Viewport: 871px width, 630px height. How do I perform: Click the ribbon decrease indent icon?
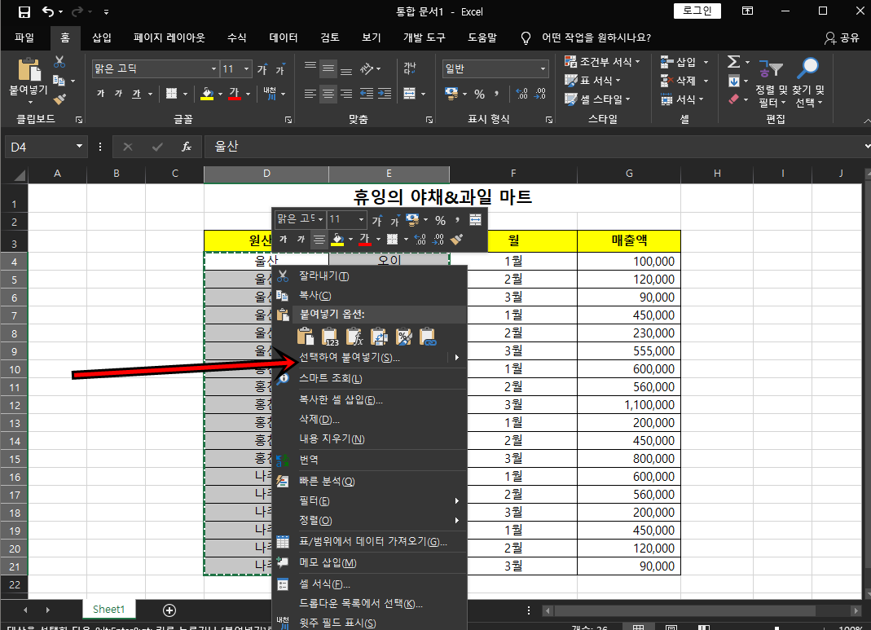point(367,94)
